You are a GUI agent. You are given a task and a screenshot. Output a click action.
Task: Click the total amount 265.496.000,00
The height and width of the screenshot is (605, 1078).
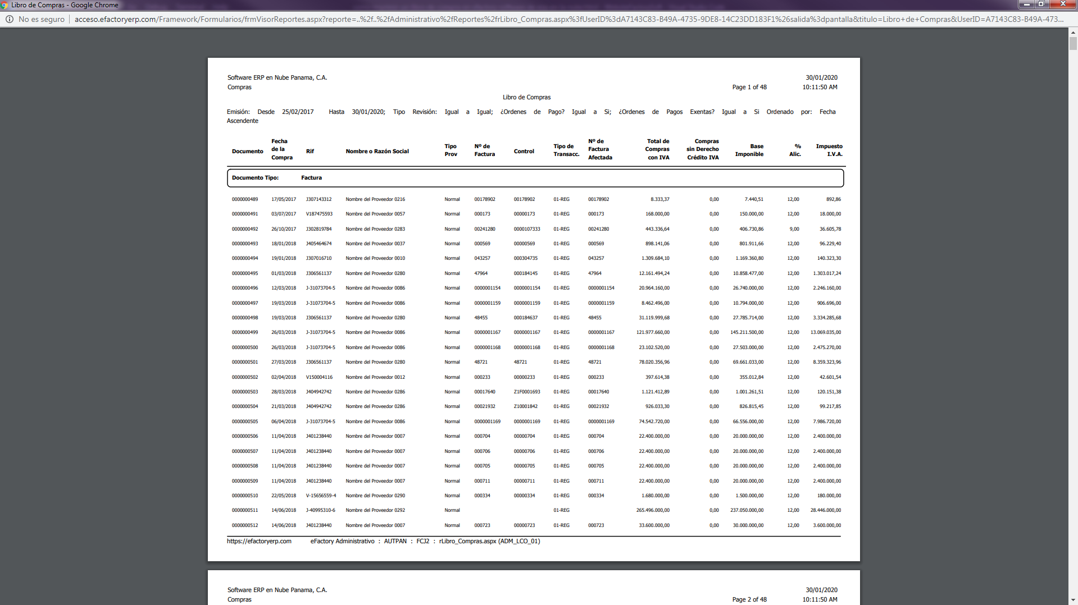pos(653,510)
